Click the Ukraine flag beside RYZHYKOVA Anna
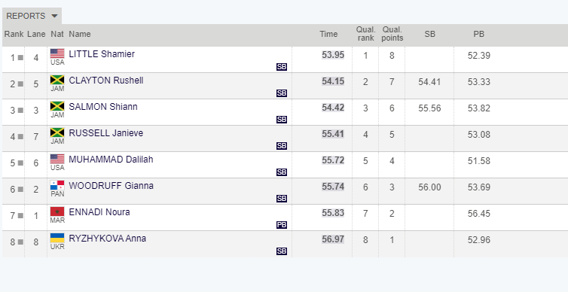This screenshot has width=568, height=292. pyautogui.click(x=57, y=238)
